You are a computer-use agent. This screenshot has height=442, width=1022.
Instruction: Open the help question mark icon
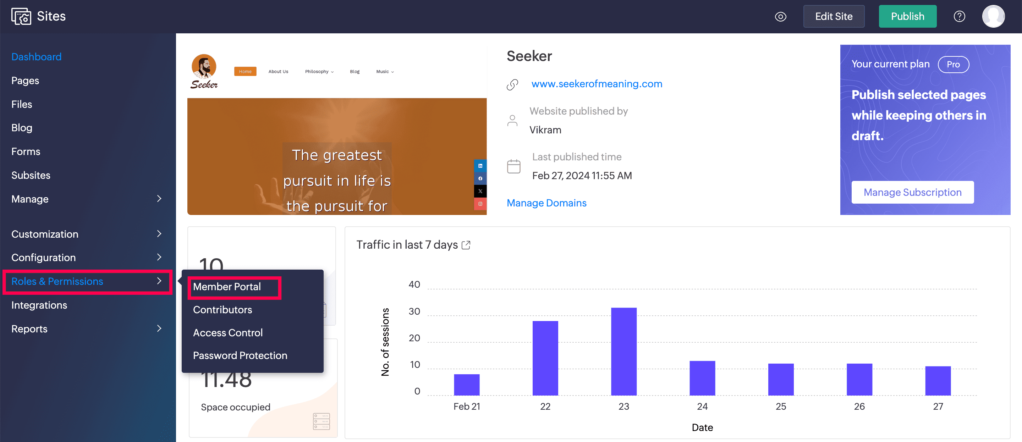(959, 17)
